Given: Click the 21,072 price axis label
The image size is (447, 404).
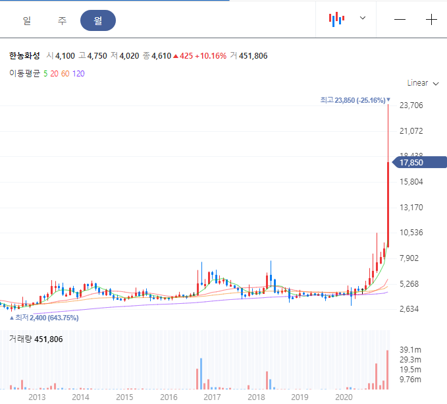Looking at the screenshot, I should point(411,131).
